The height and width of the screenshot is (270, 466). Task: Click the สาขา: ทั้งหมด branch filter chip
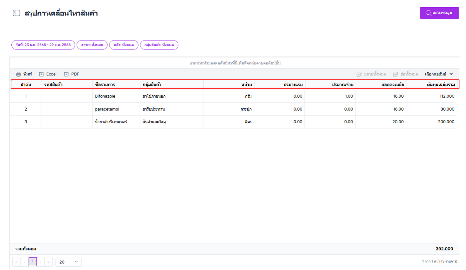click(92, 45)
